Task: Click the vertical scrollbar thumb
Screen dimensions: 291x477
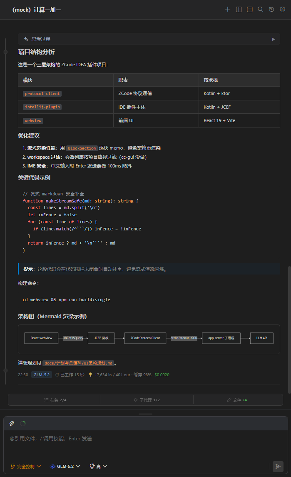Action: point(289,330)
